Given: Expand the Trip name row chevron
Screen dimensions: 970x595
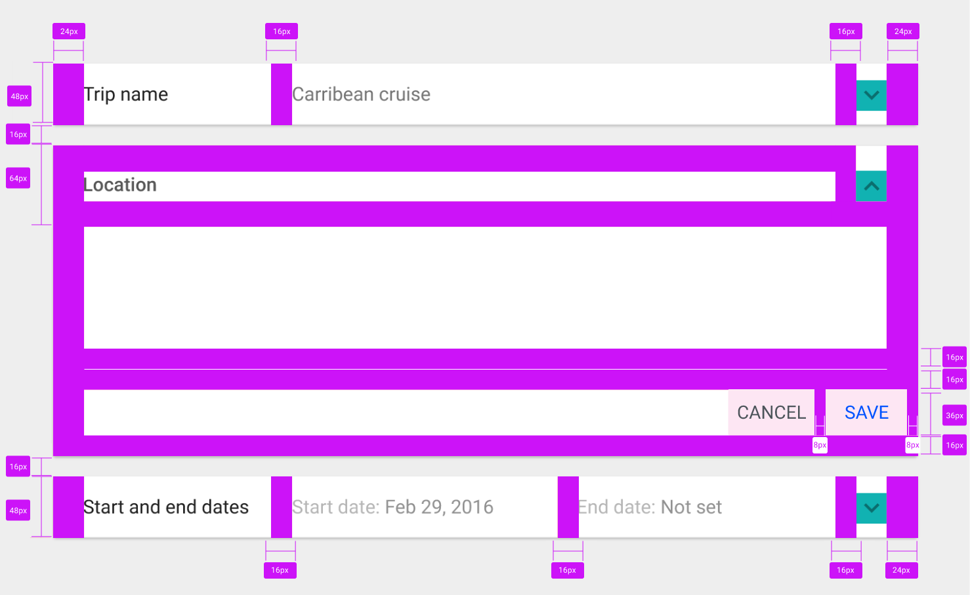Looking at the screenshot, I should pos(872,95).
